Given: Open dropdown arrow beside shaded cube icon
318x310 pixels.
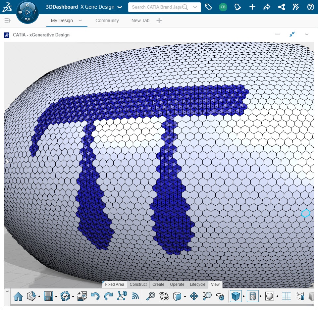Looking at the screenshot, I should point(243,296).
